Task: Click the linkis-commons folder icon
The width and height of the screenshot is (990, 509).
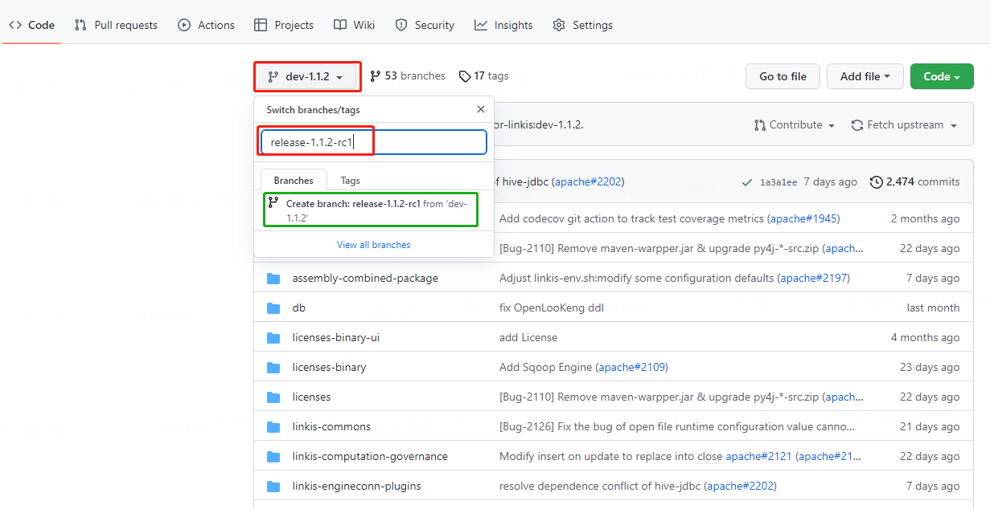Action: tap(273, 427)
